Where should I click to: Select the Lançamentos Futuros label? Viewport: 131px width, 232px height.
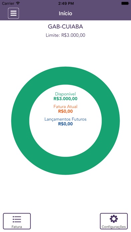(x=65, y=119)
